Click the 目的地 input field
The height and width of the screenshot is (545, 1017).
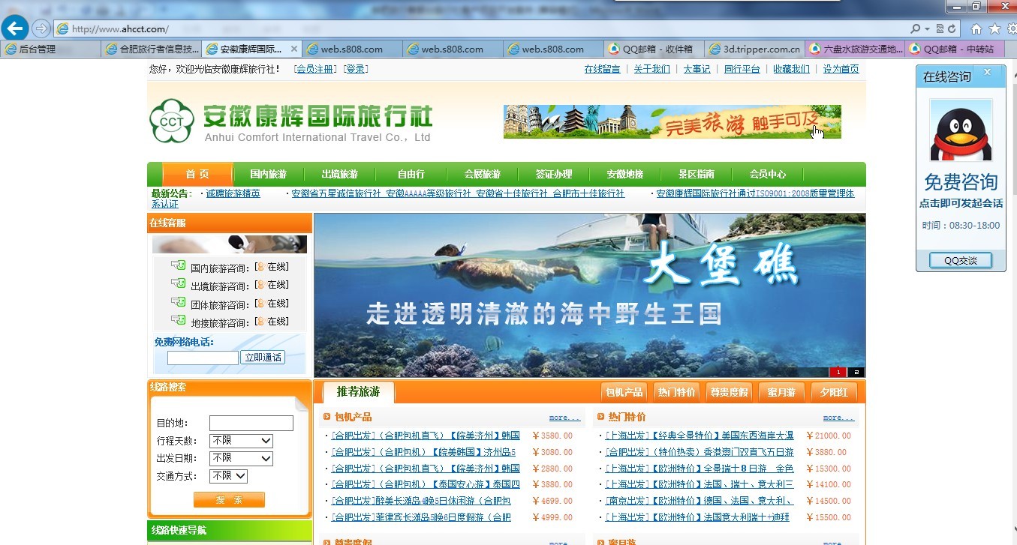(251, 424)
